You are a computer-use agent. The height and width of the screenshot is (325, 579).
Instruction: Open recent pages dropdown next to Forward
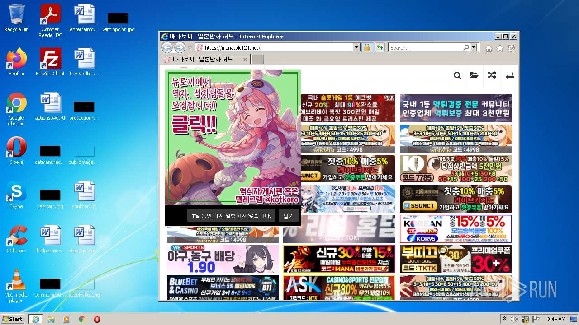tap(190, 48)
